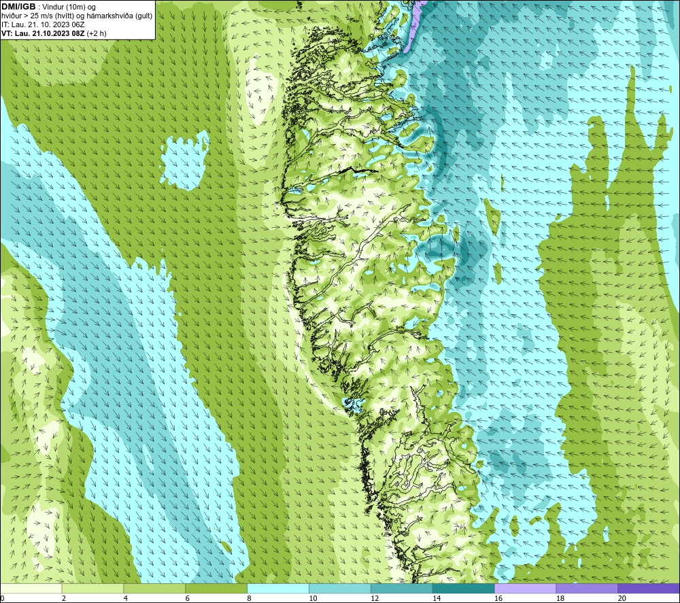Click the isolated cyan wind patch over western sea
Viewport: 680px width, 603px height.
[x=185, y=161]
